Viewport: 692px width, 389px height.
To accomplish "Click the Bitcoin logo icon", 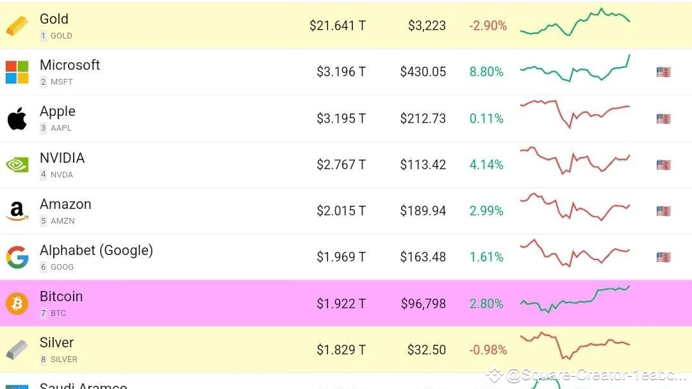I will 17,304.
